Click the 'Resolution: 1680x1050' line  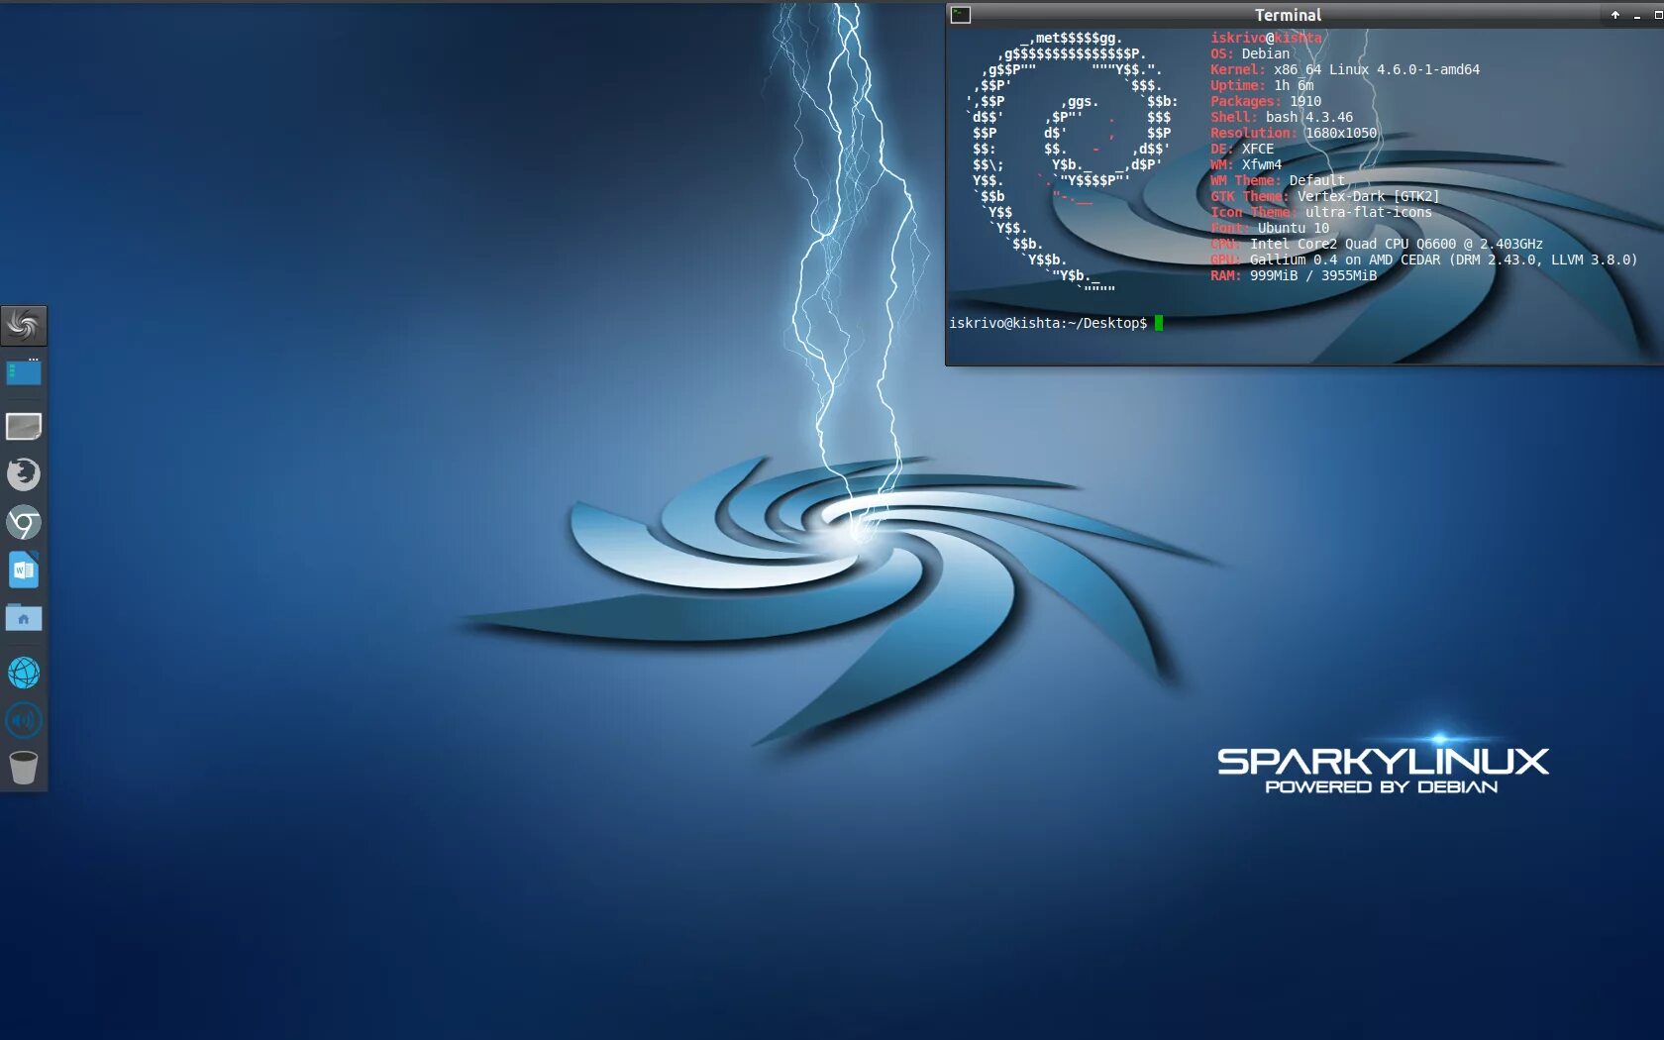click(1294, 133)
